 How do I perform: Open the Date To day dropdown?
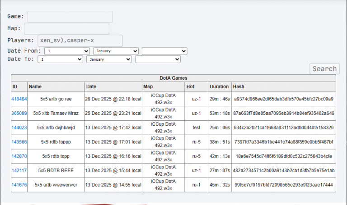(60, 59)
